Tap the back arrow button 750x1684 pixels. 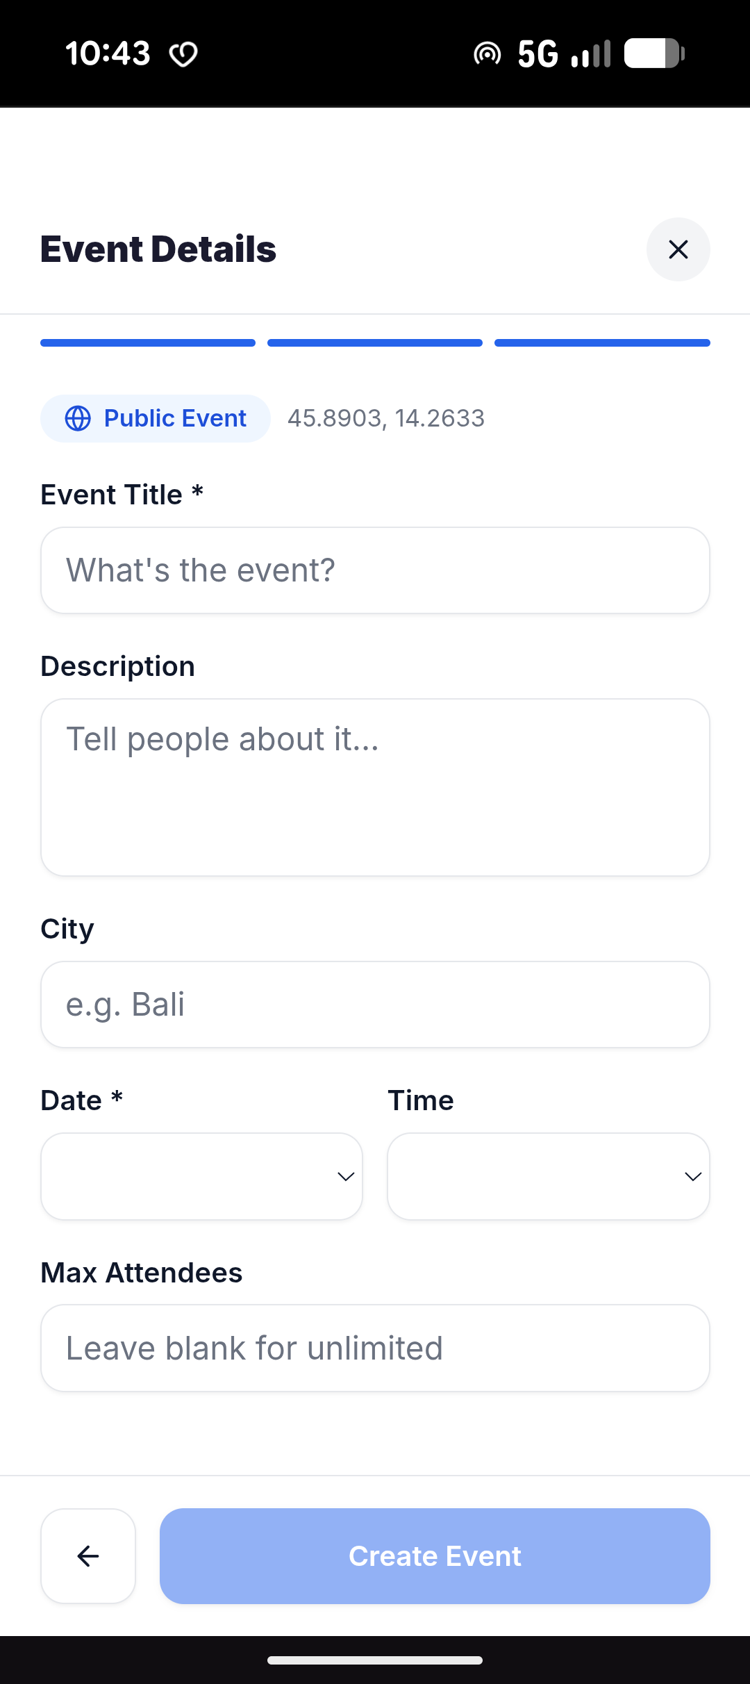[88, 1555]
